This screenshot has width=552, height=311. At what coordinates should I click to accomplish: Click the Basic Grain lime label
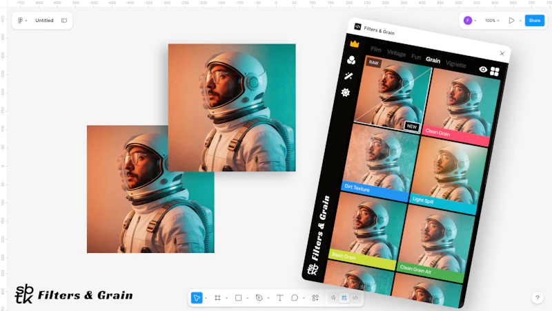click(x=362, y=259)
